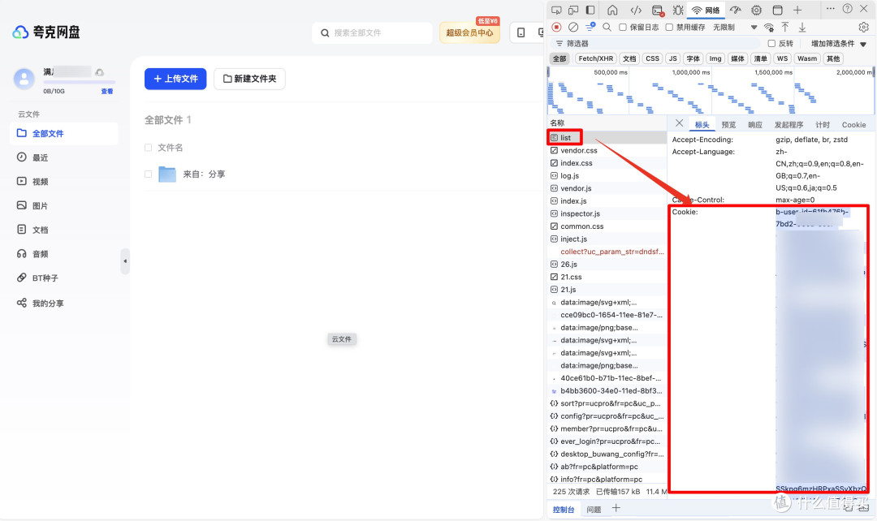Open the 无限制 throttling dropdown
877x521 pixels.
pyautogui.click(x=734, y=27)
